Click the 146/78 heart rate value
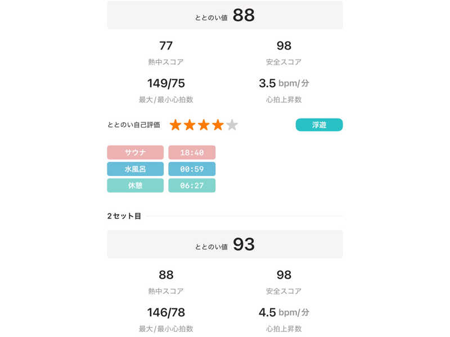The image size is (450, 337). click(166, 312)
